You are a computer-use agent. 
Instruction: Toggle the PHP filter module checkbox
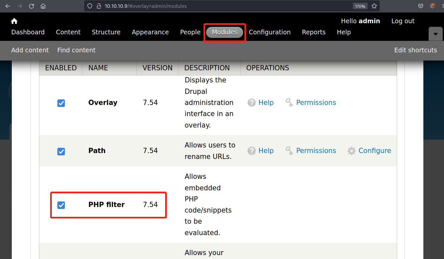tap(61, 205)
